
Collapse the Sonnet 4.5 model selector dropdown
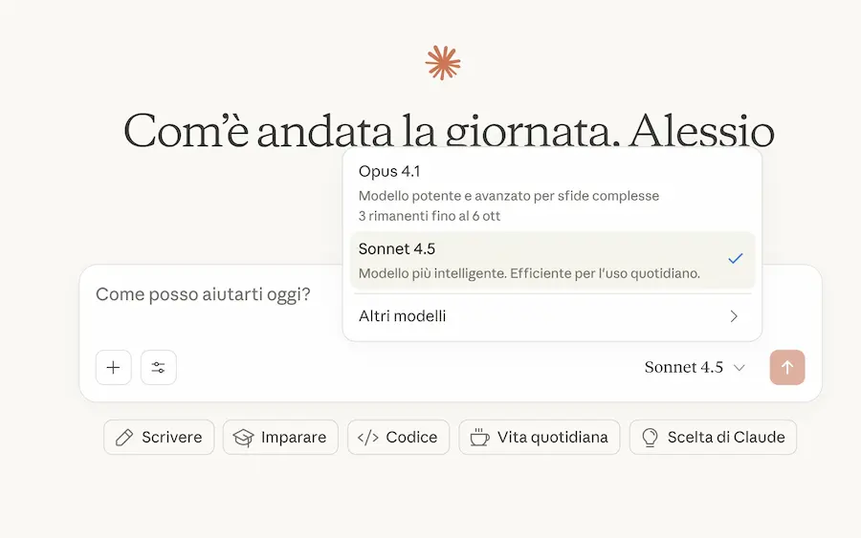(695, 368)
